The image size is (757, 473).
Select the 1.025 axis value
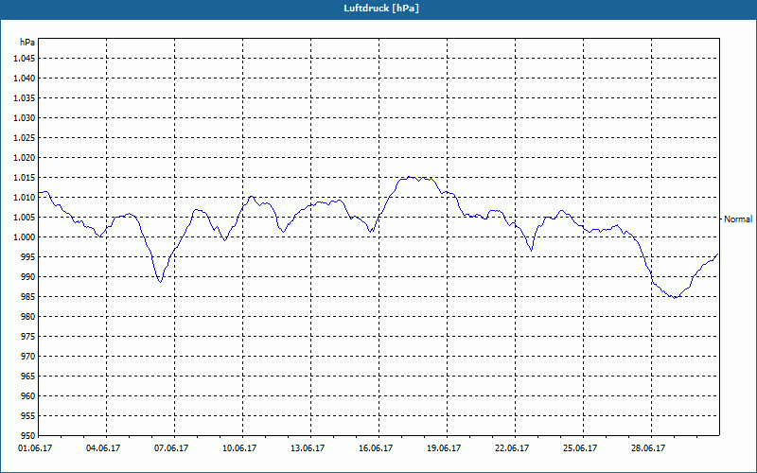(25, 137)
